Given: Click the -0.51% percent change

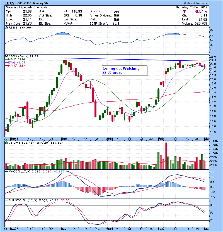Looking at the screenshot, I should [x=201, y=11].
